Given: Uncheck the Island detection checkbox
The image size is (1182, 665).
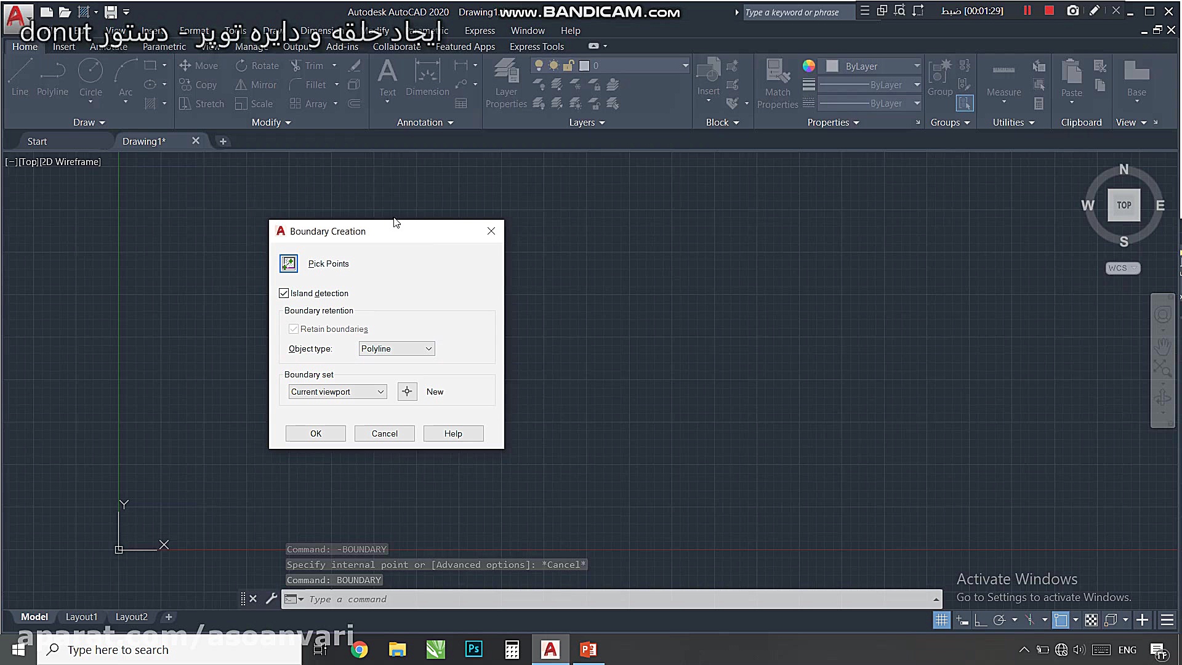Looking at the screenshot, I should (x=284, y=293).
